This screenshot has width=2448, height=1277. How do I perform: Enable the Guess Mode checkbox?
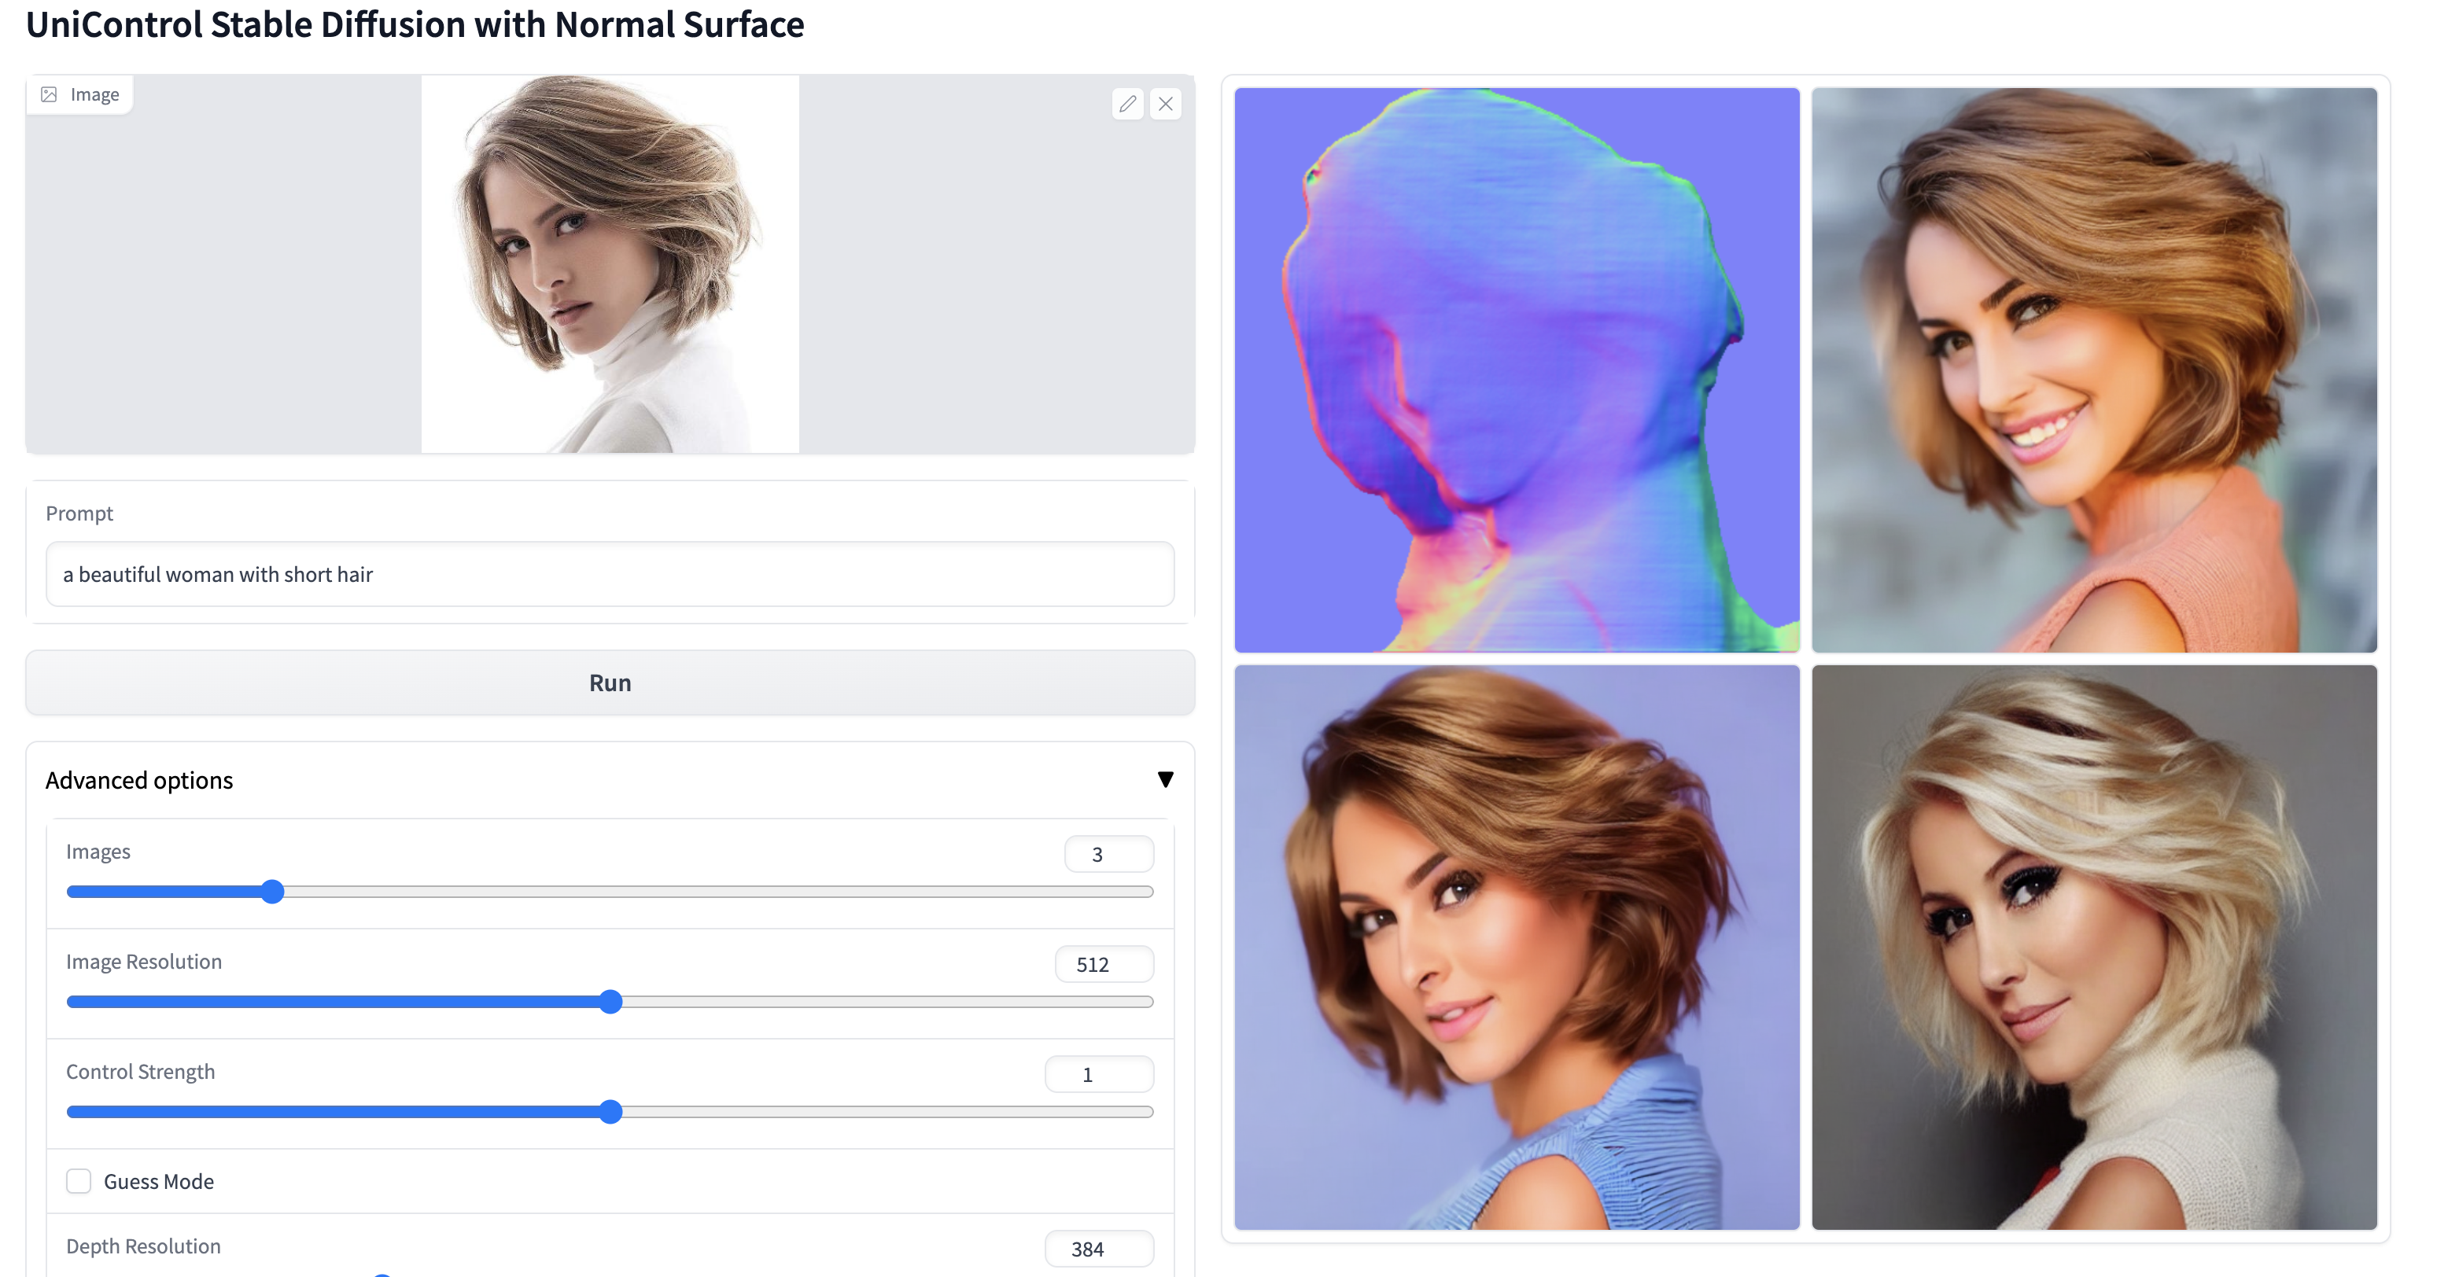coord(79,1181)
